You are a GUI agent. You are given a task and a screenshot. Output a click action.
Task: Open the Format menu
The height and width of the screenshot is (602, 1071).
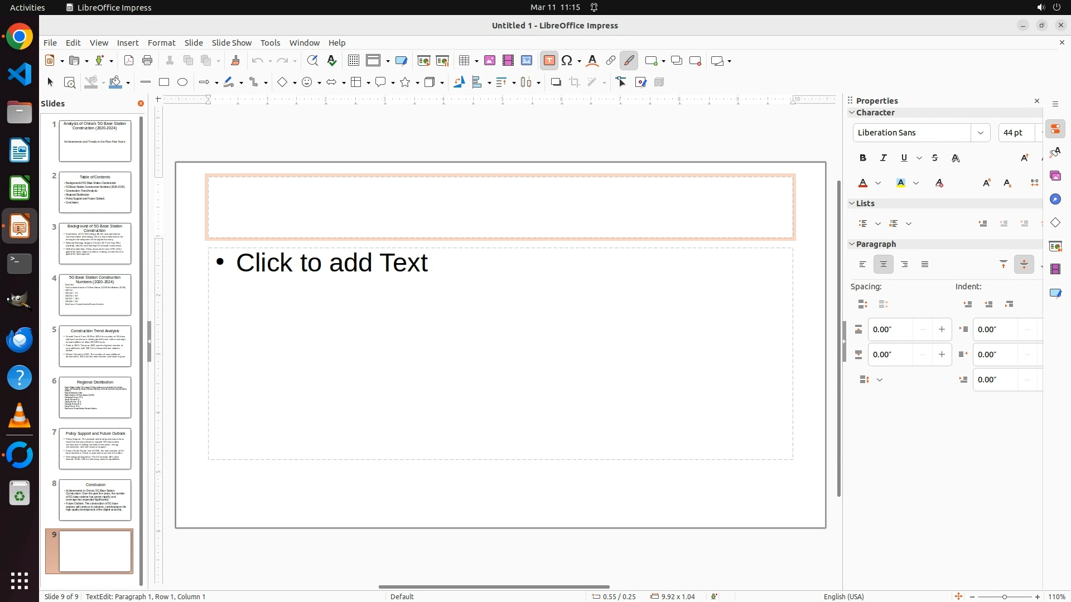point(161,43)
